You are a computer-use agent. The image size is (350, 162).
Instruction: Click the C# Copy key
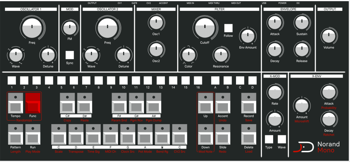pyautogui.click(x=67, y=103)
